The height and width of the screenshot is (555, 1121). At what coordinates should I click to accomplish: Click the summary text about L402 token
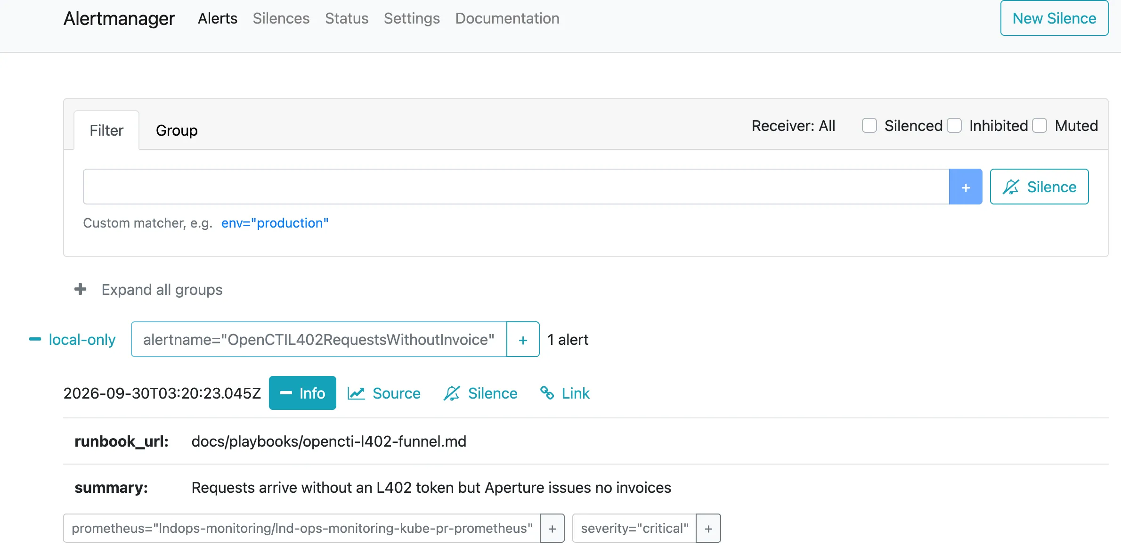click(x=431, y=488)
